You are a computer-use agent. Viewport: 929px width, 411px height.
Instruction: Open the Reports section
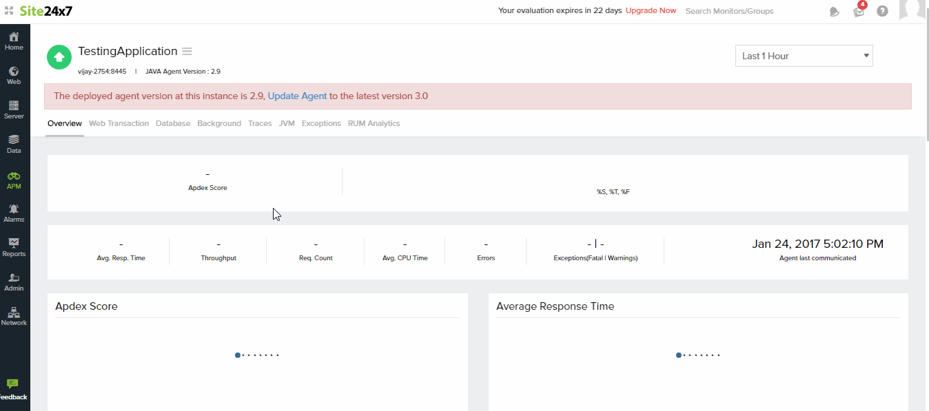tap(14, 247)
